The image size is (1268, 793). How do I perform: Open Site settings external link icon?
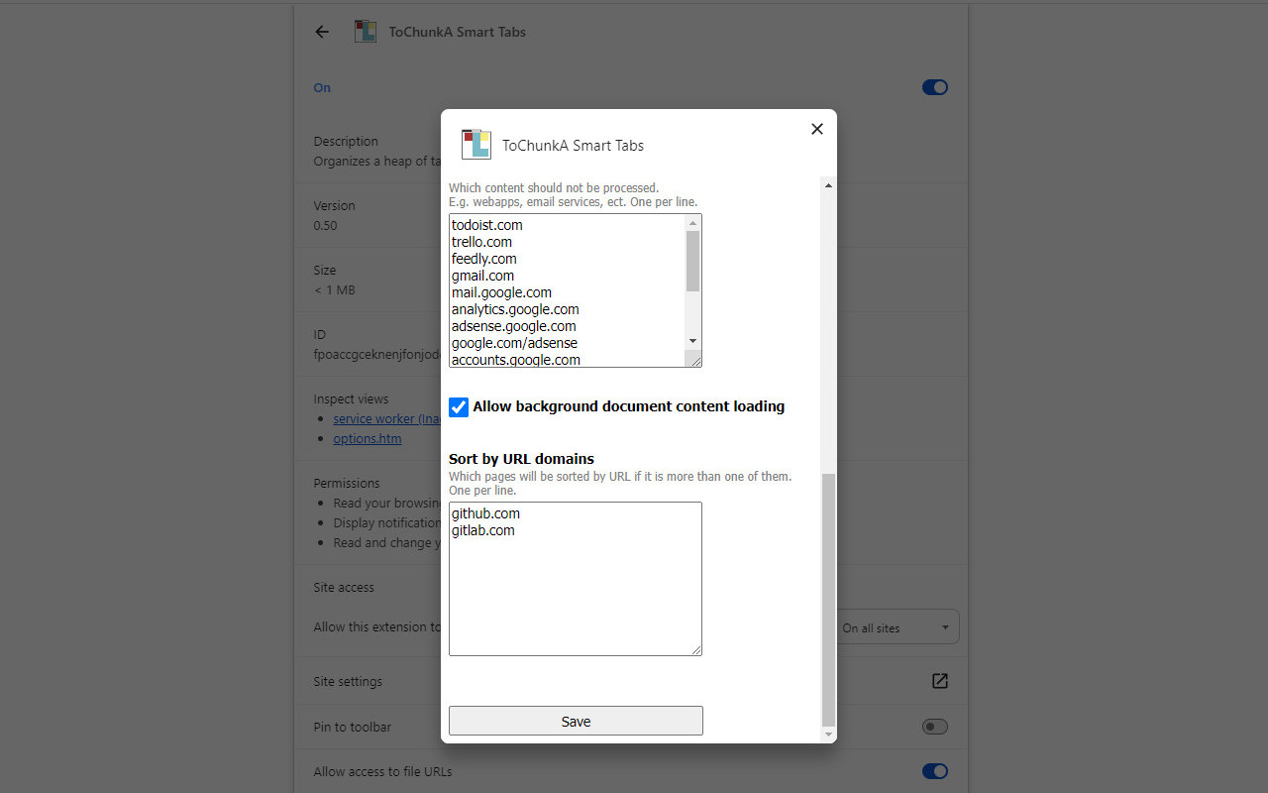coord(939,681)
